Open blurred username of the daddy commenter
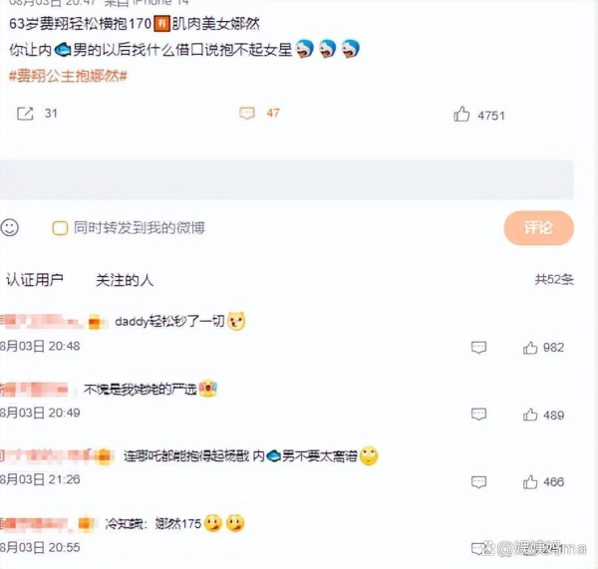 pyautogui.click(x=41, y=322)
